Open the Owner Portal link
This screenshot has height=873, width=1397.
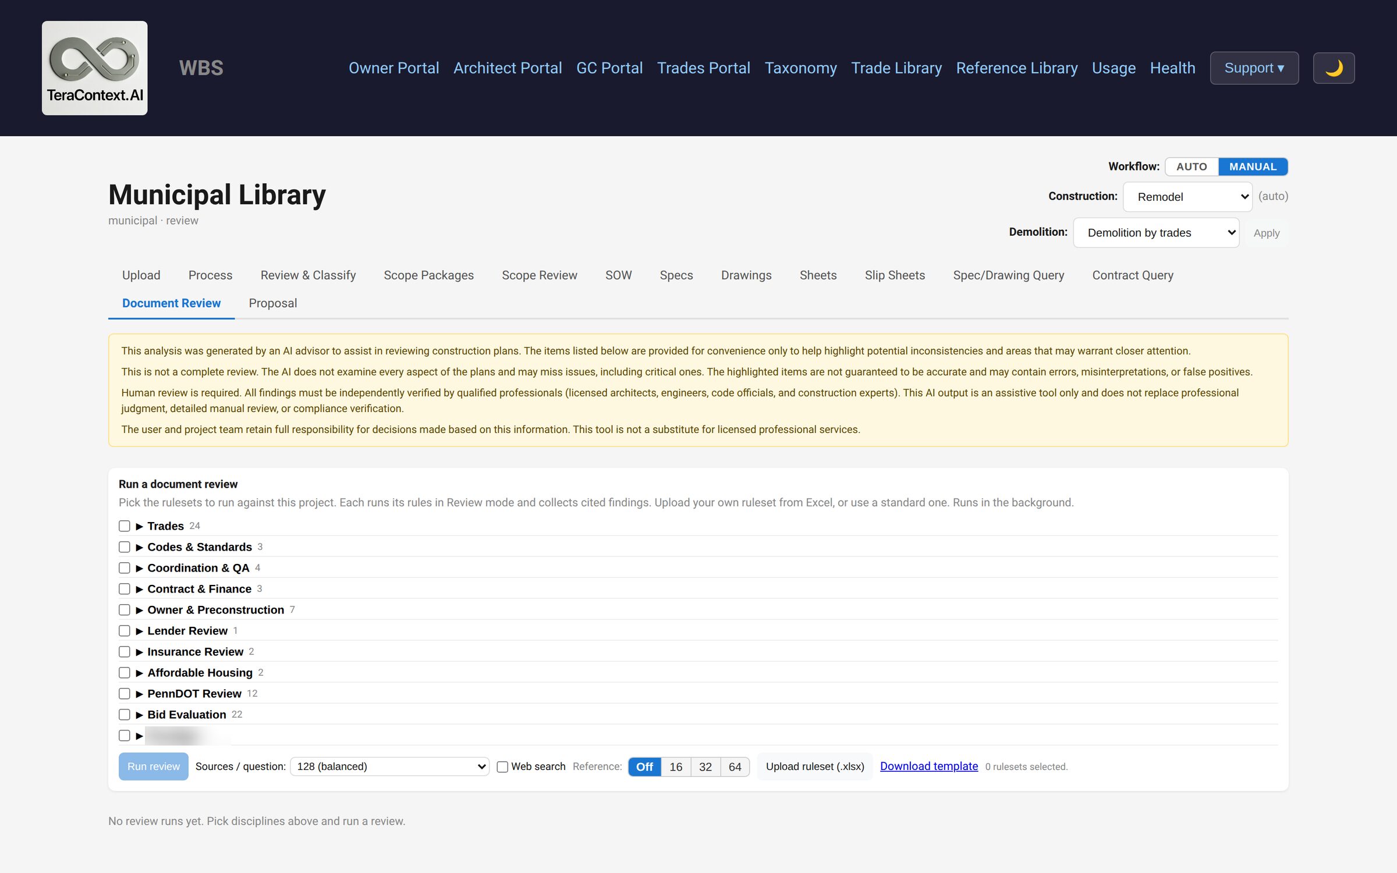[x=393, y=68]
